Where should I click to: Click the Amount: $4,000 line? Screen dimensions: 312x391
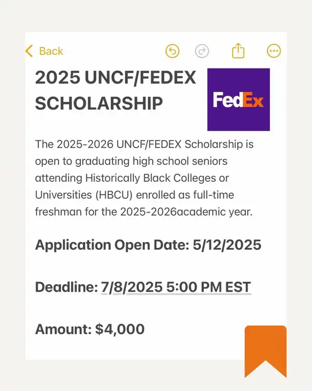[90, 329]
